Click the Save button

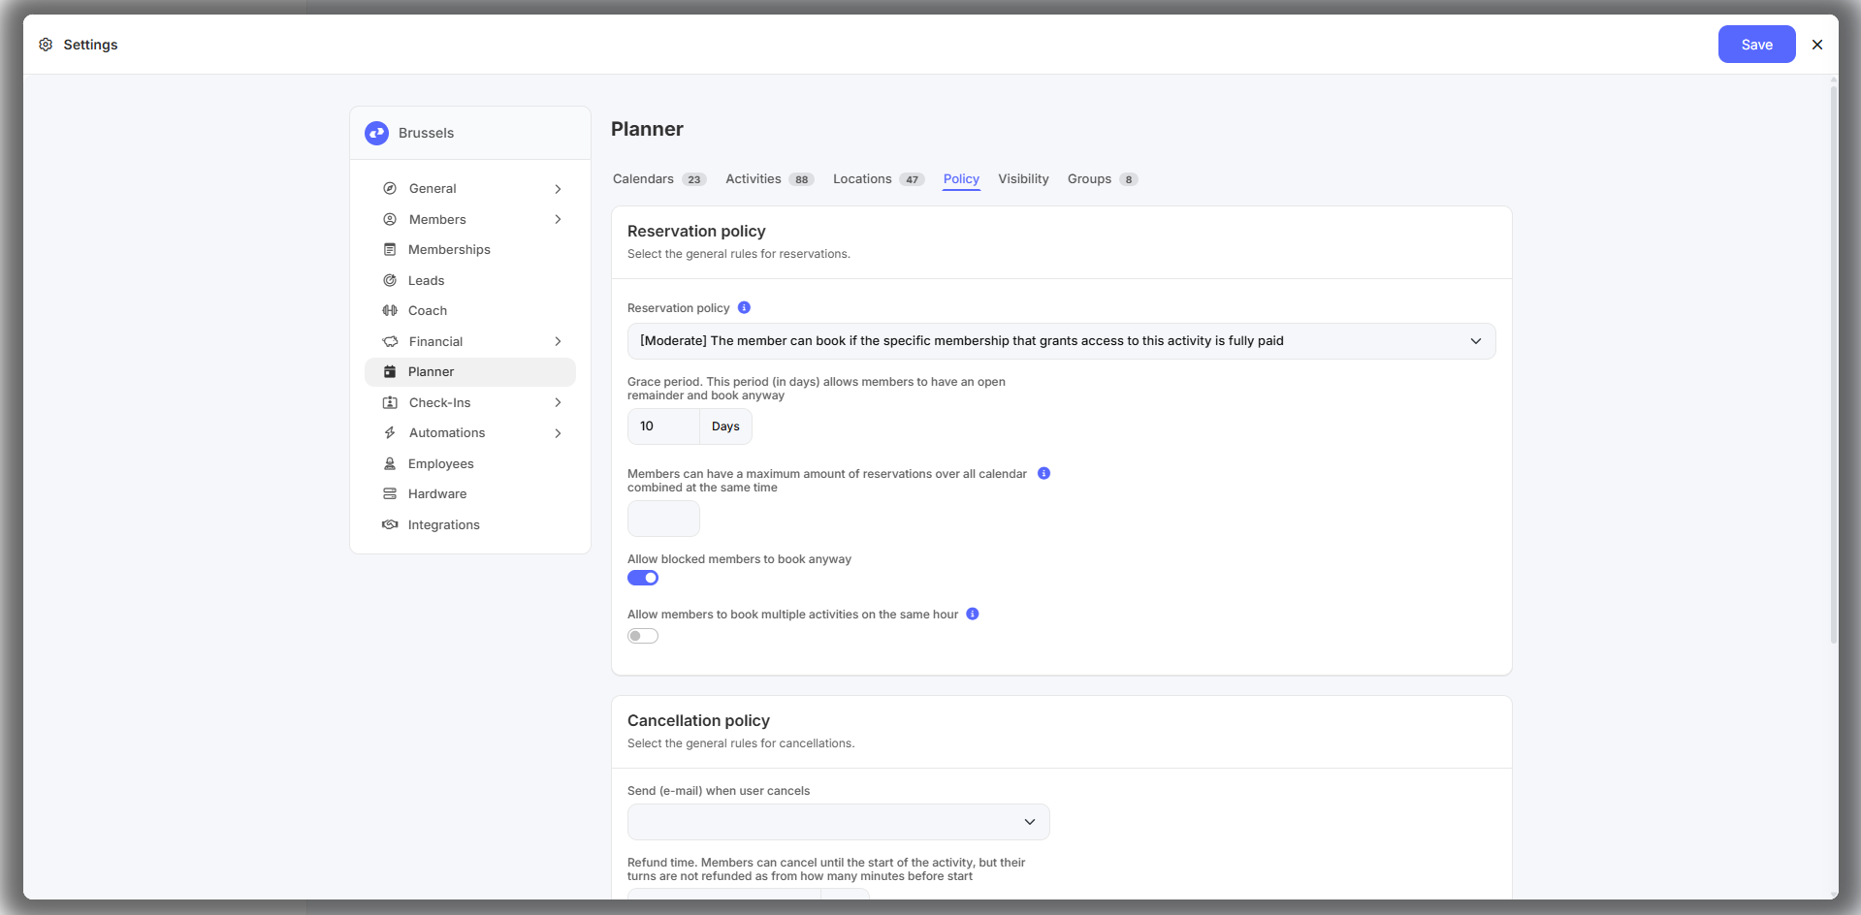coord(1756,45)
